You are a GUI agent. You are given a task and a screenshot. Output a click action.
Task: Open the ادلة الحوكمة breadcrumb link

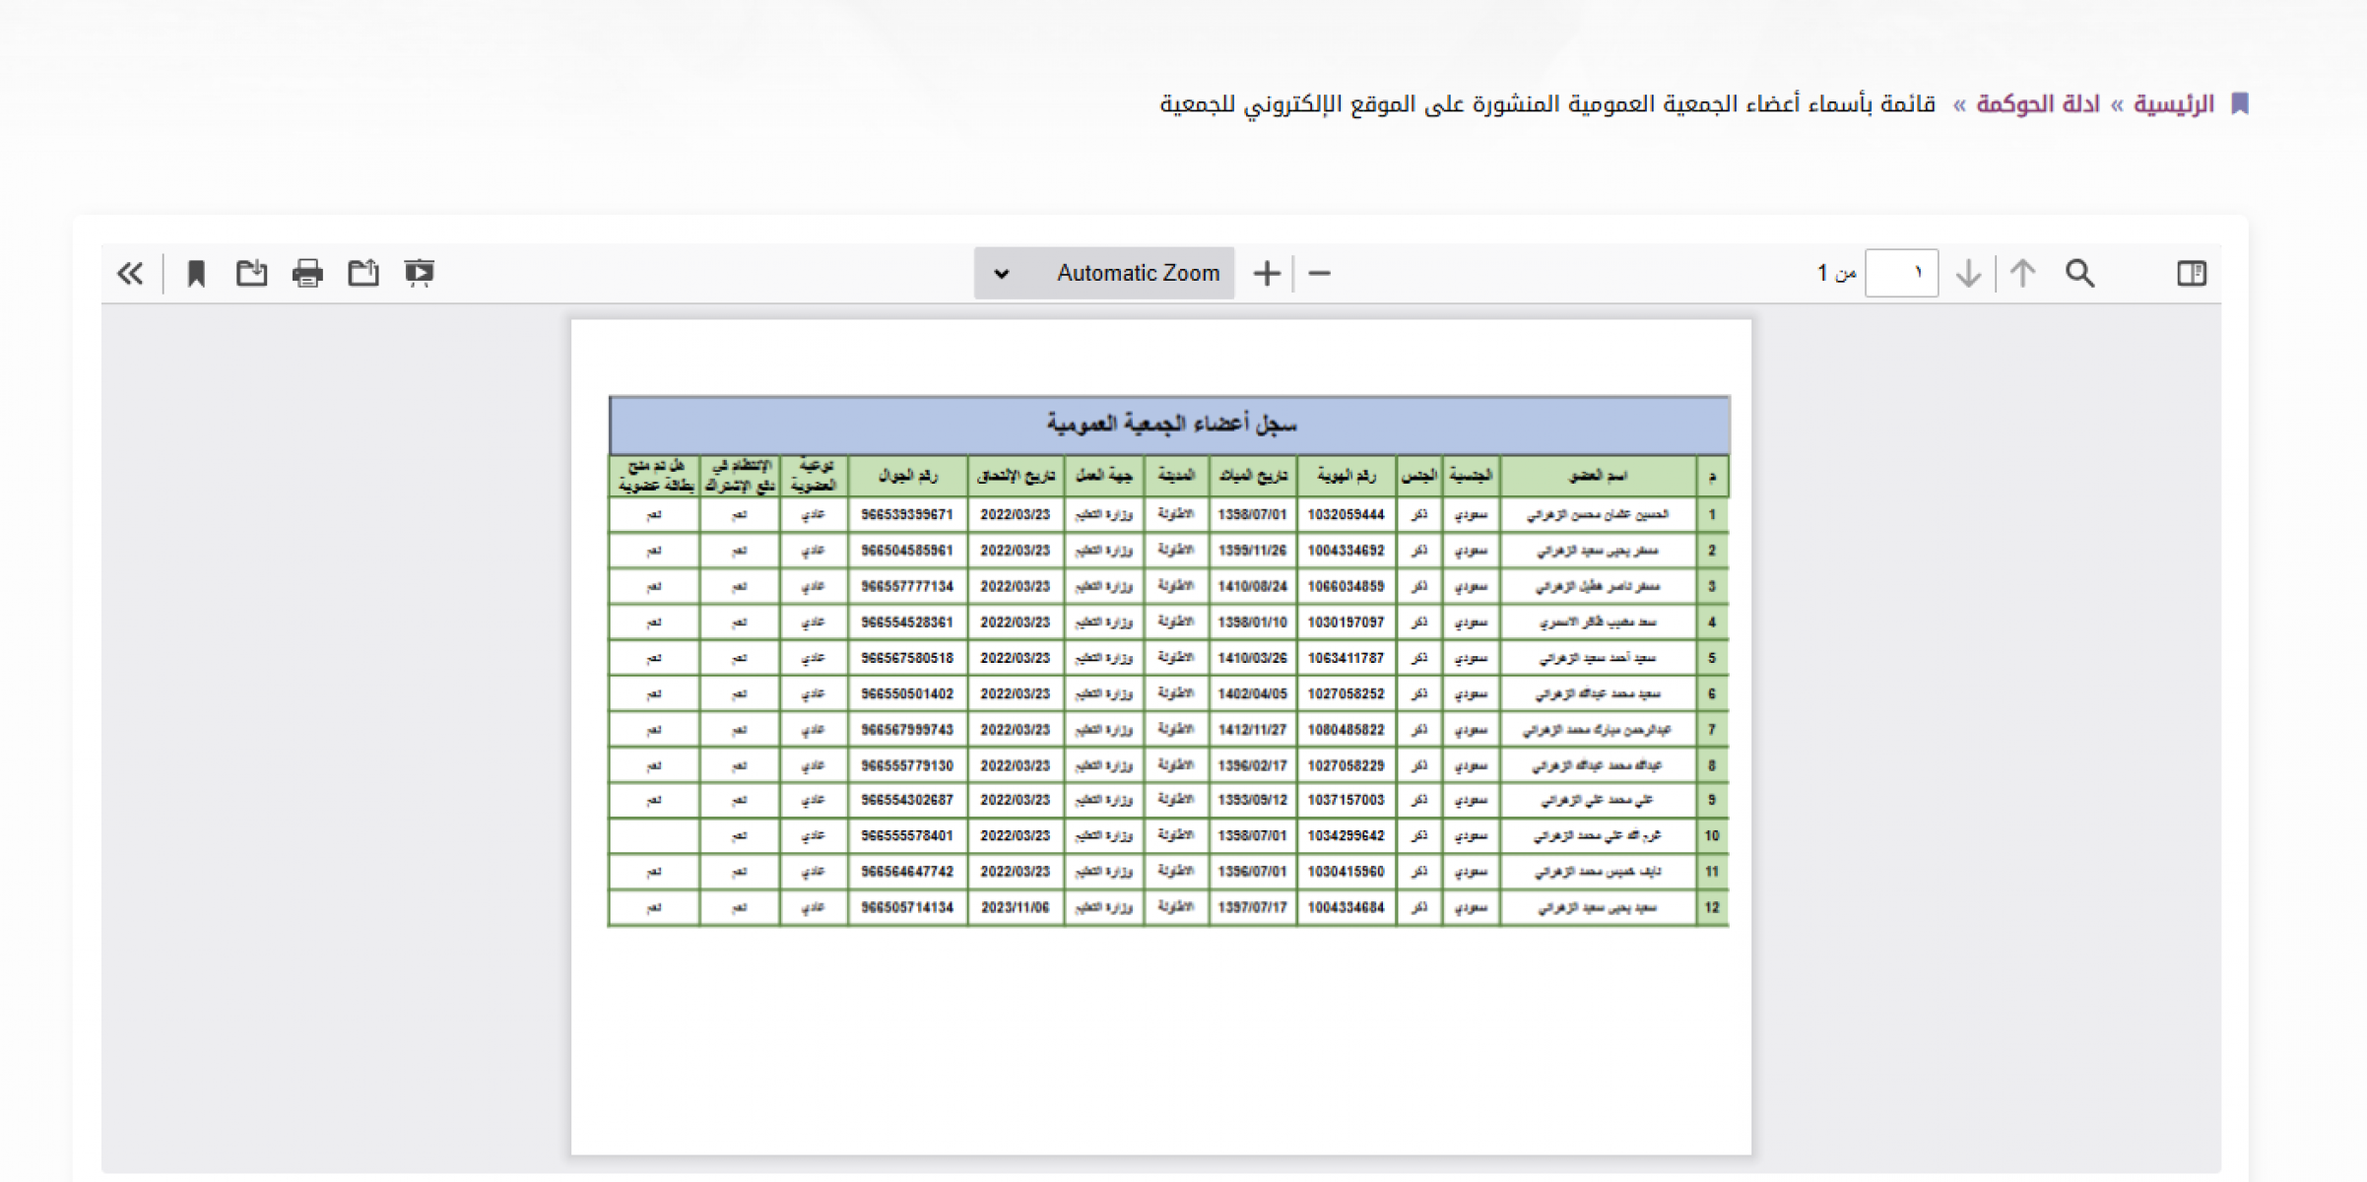click(x=2037, y=103)
